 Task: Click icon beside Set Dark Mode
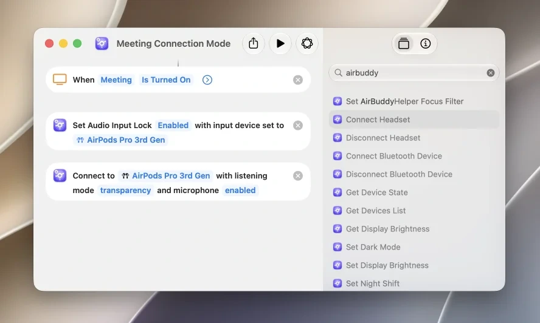[337, 247]
